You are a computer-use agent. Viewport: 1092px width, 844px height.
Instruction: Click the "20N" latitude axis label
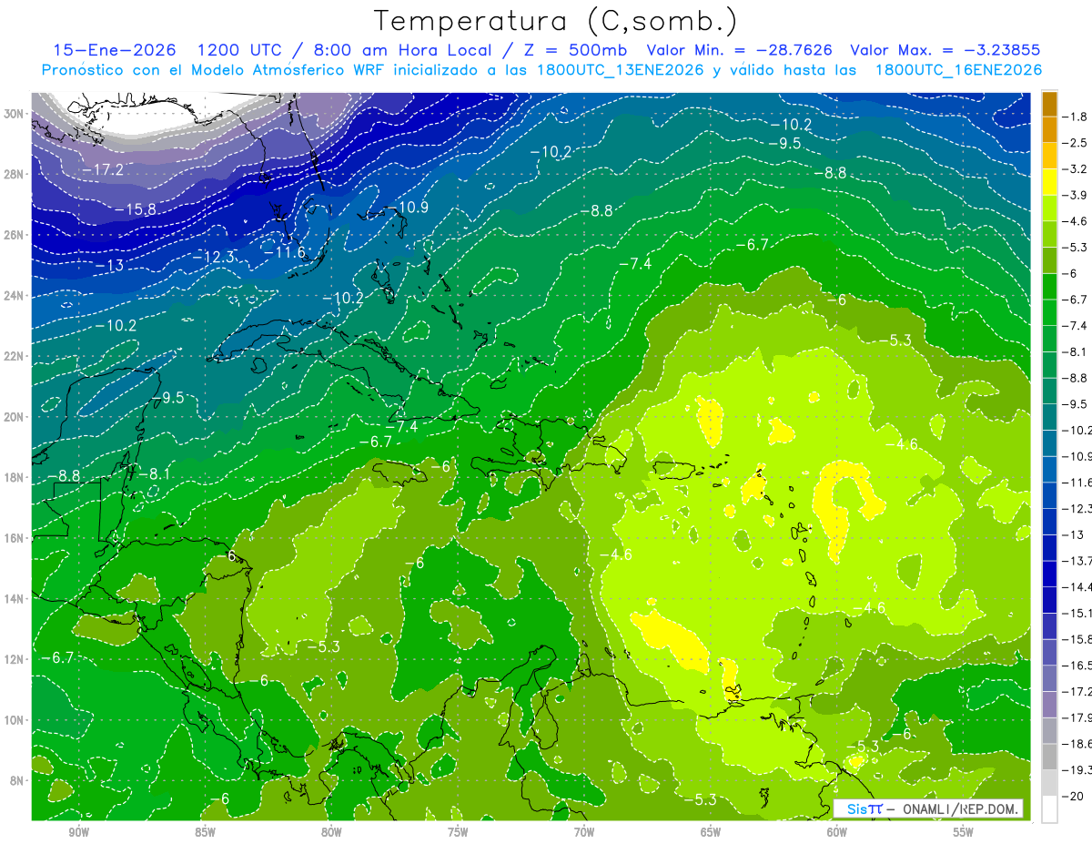tap(15, 417)
